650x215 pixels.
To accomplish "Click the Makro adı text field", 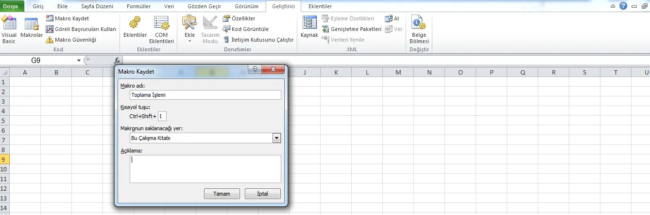I will (205, 95).
